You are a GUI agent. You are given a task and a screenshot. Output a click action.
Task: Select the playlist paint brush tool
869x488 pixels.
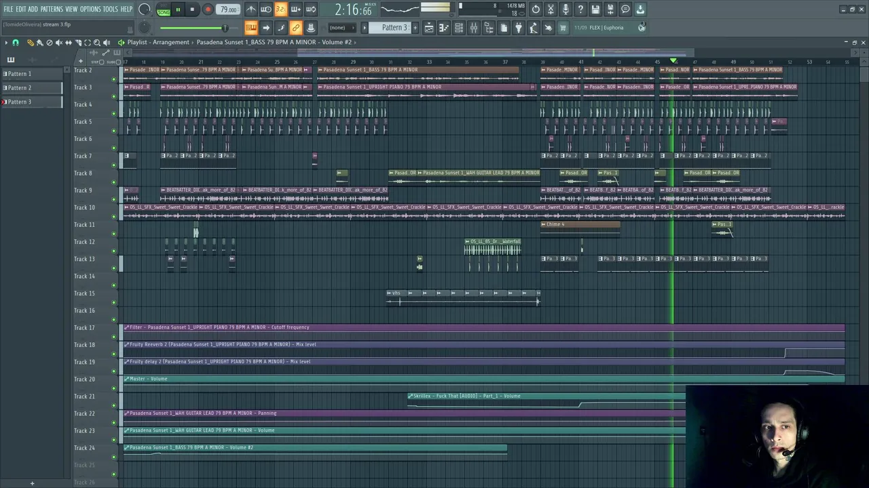coord(39,43)
